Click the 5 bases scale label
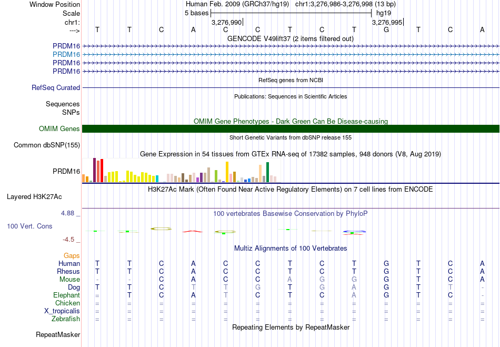Image resolution: width=500 pixels, height=347 pixels. pyautogui.click(x=196, y=13)
